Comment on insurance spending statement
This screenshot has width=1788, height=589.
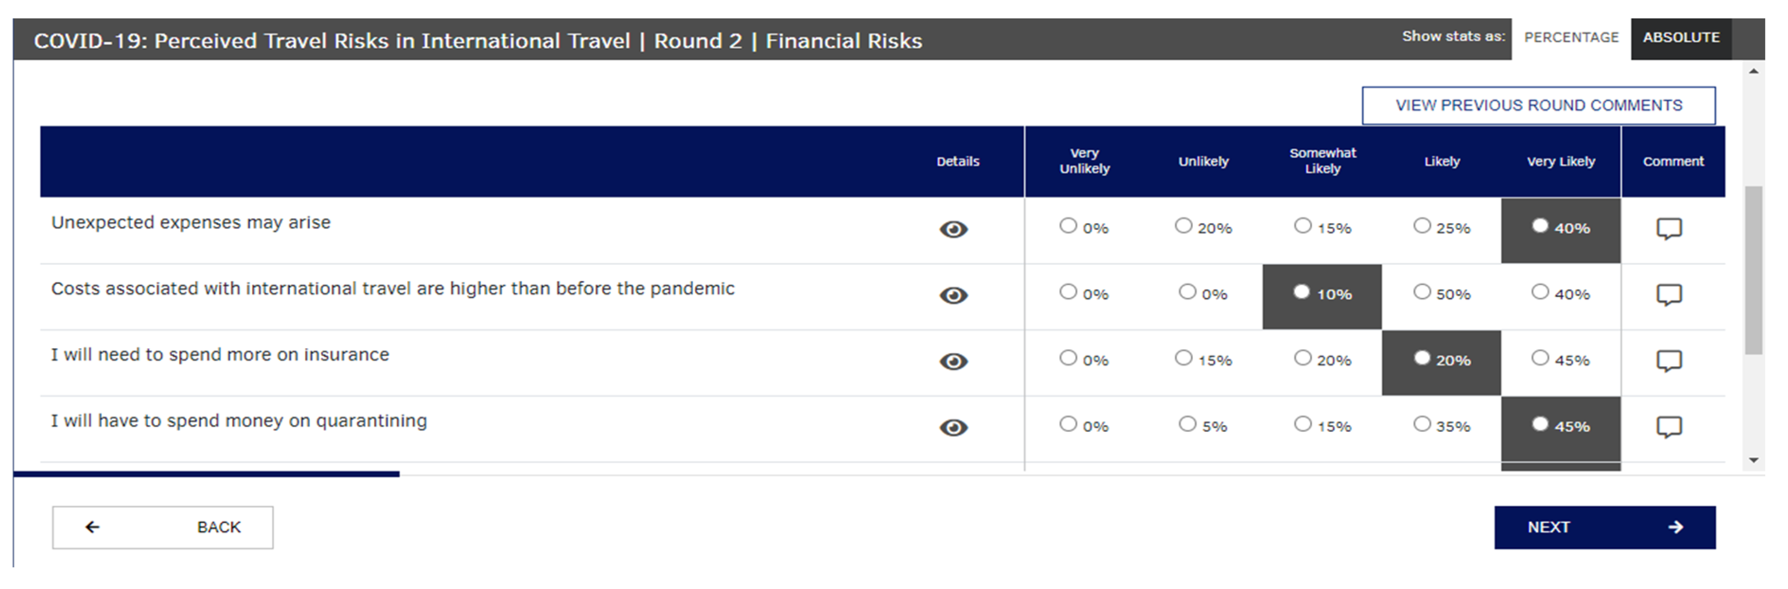click(x=1669, y=361)
